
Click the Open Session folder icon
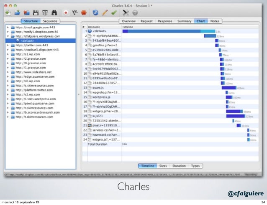pos(17,13)
